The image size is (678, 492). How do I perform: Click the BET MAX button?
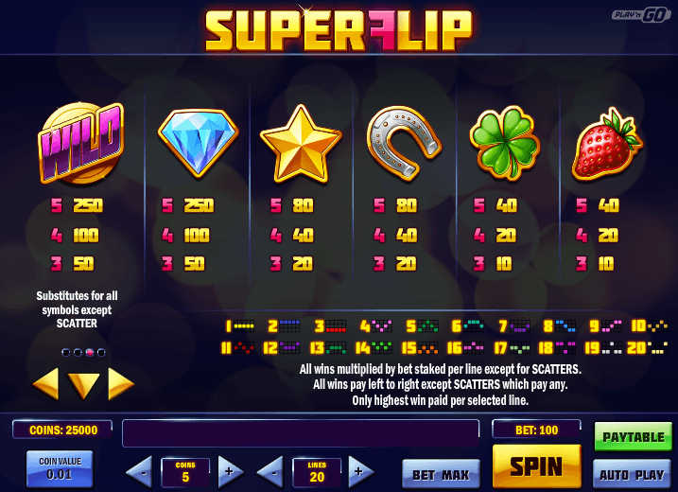pos(441,474)
